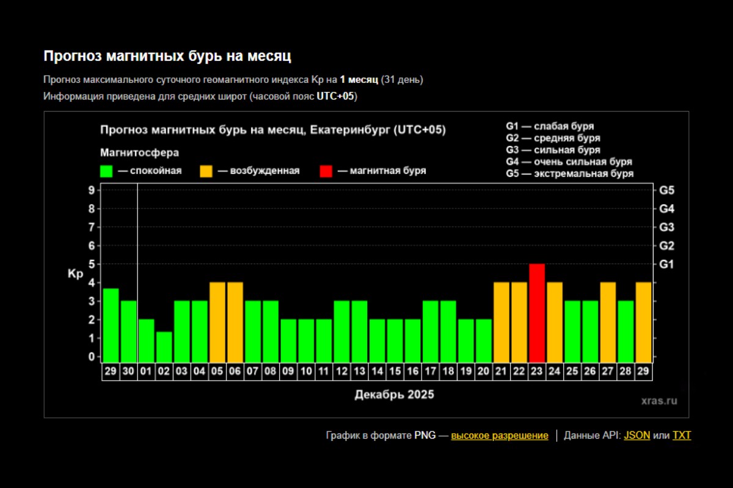Click the page heading Прогноз магнитных бурь на месяц
733x488 pixels.
pos(167,56)
